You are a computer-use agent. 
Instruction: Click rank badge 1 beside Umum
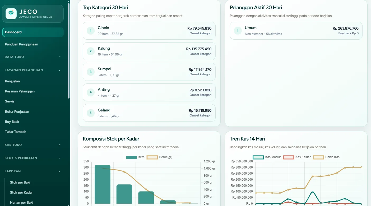pos(238,31)
